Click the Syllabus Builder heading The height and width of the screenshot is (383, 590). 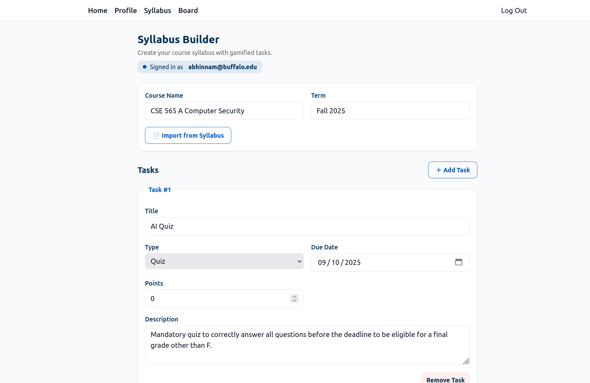coord(178,39)
